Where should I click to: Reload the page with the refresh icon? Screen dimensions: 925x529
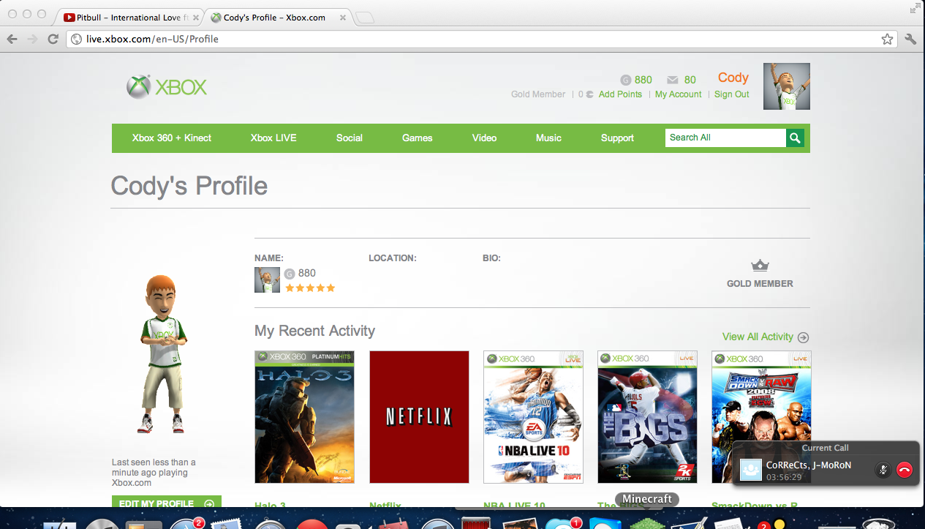[x=53, y=39]
